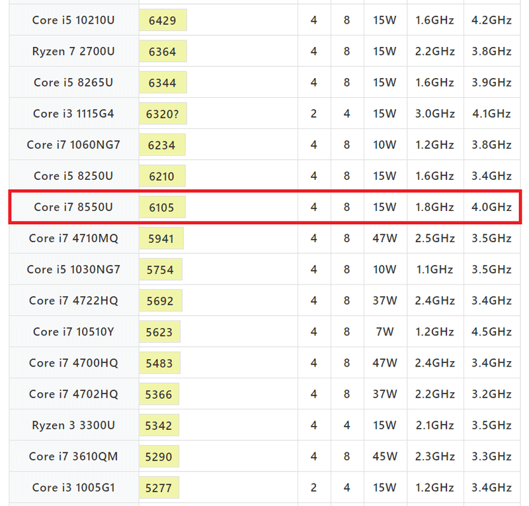Select the 2.1GHz base clock value

click(435, 425)
